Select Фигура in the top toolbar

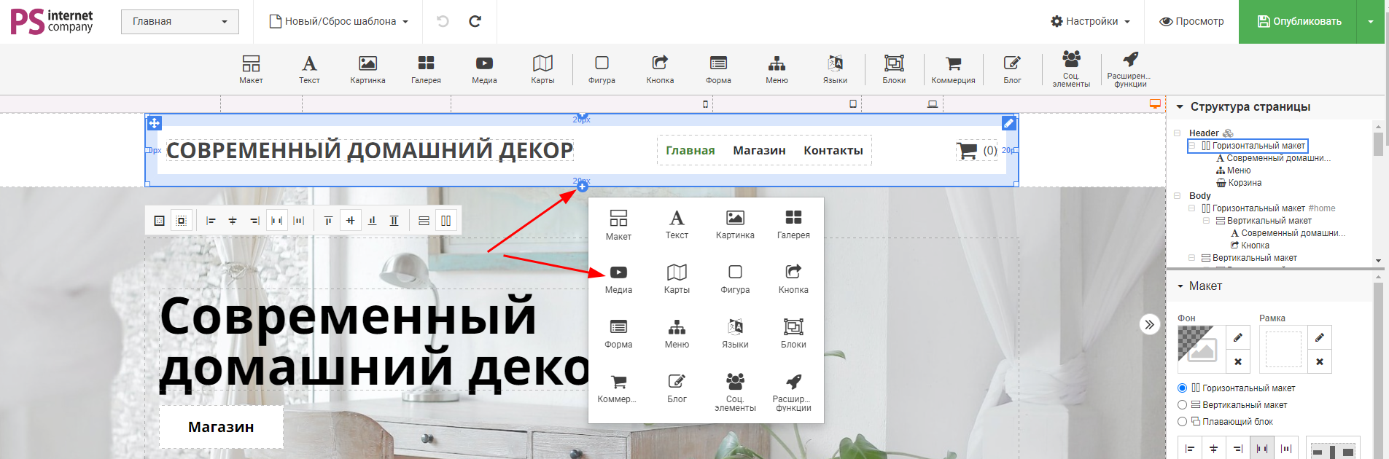(x=602, y=70)
